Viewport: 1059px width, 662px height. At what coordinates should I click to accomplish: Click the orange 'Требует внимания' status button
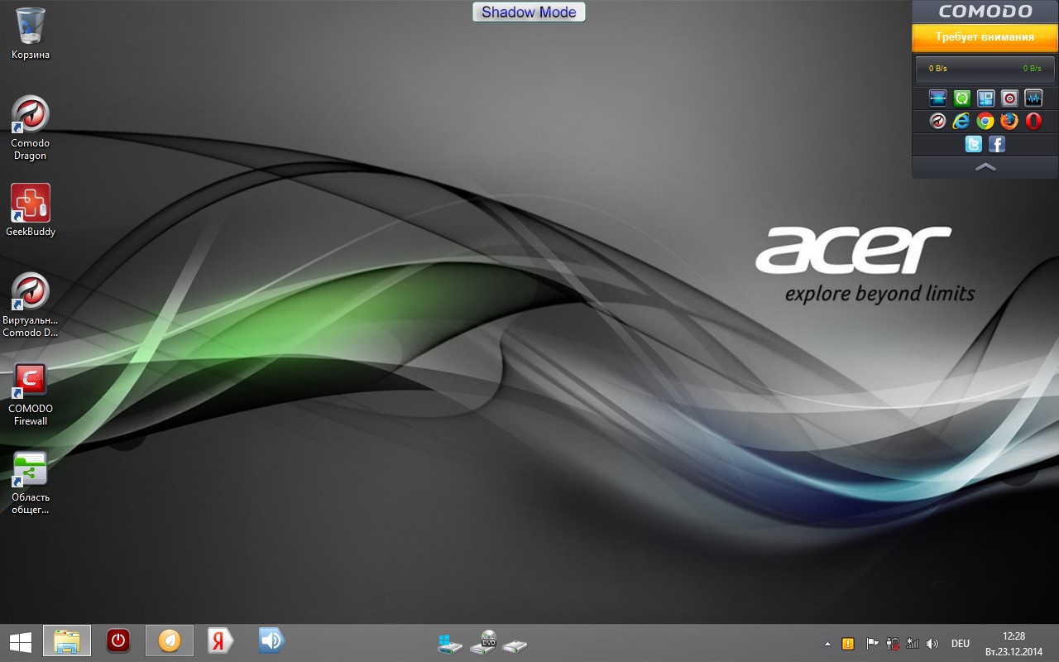tap(985, 37)
